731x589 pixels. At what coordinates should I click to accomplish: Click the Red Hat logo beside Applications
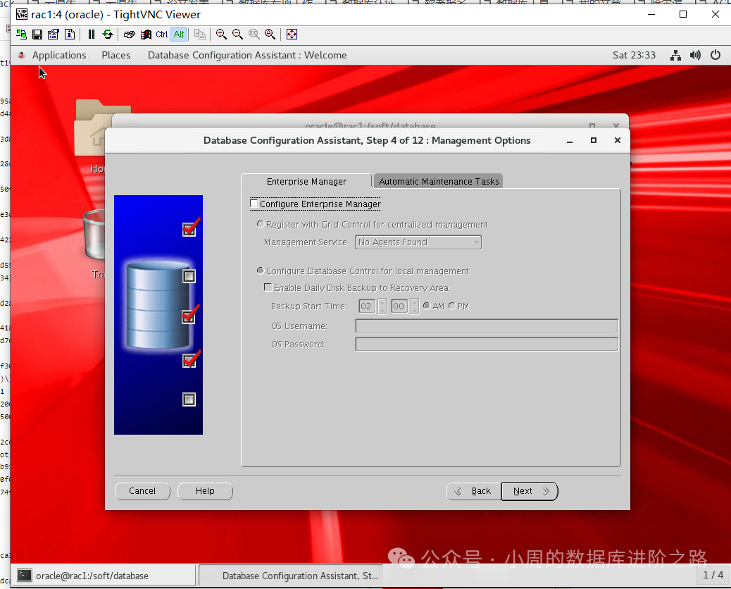click(21, 55)
